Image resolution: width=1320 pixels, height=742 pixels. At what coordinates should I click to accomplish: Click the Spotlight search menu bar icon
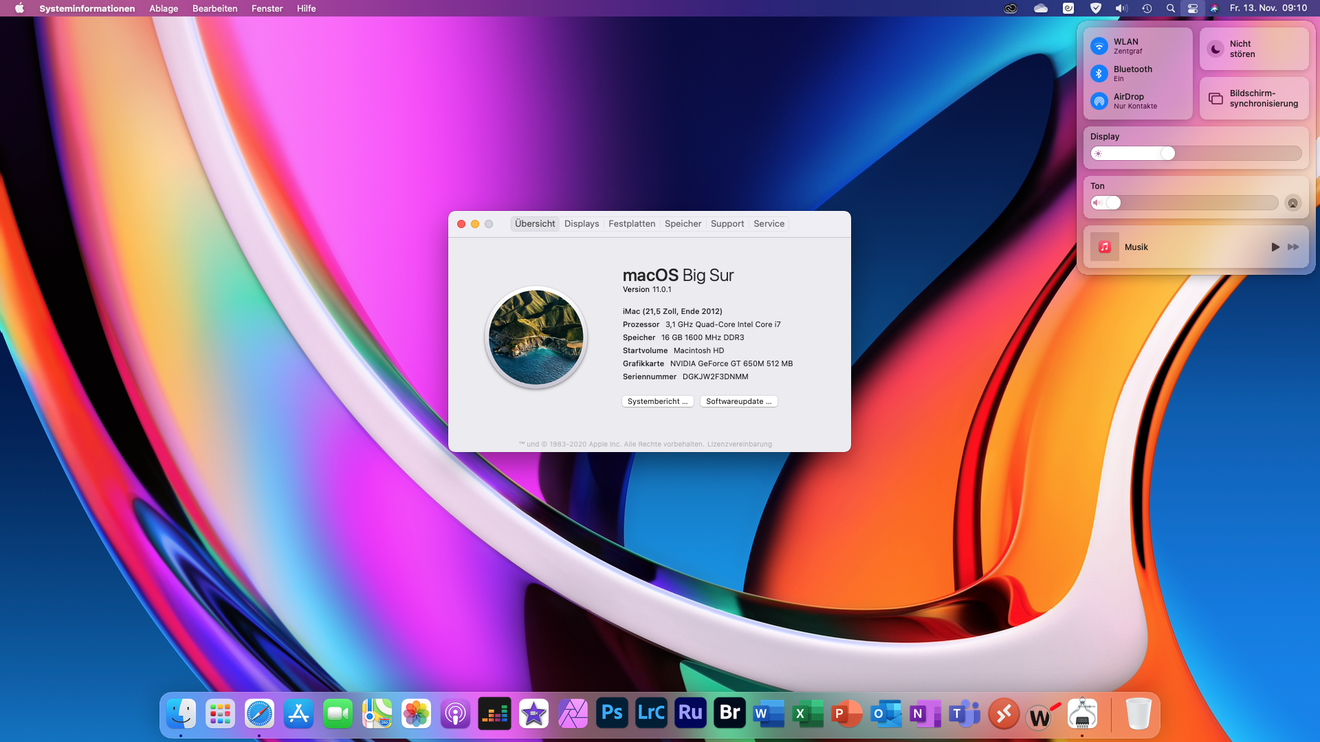pos(1170,8)
